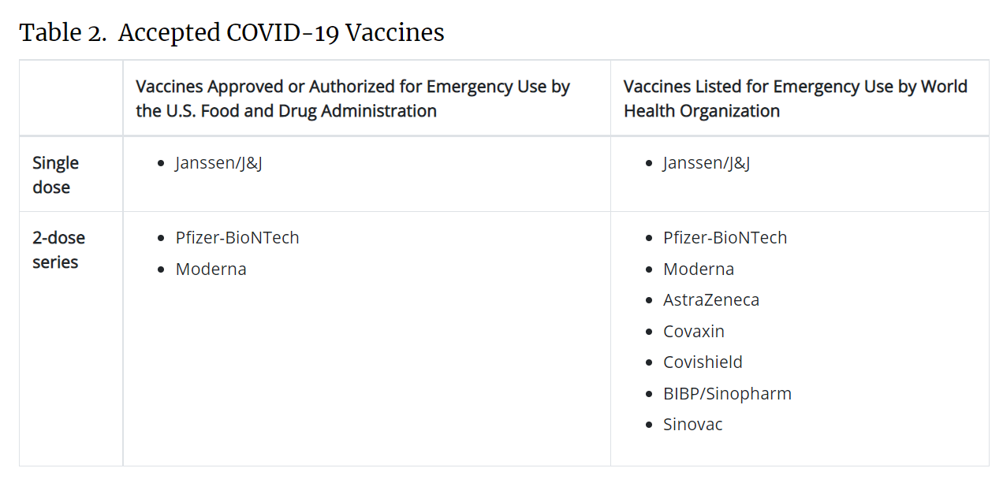
Task: Click the empty top-left header cell
Action: coord(71,98)
